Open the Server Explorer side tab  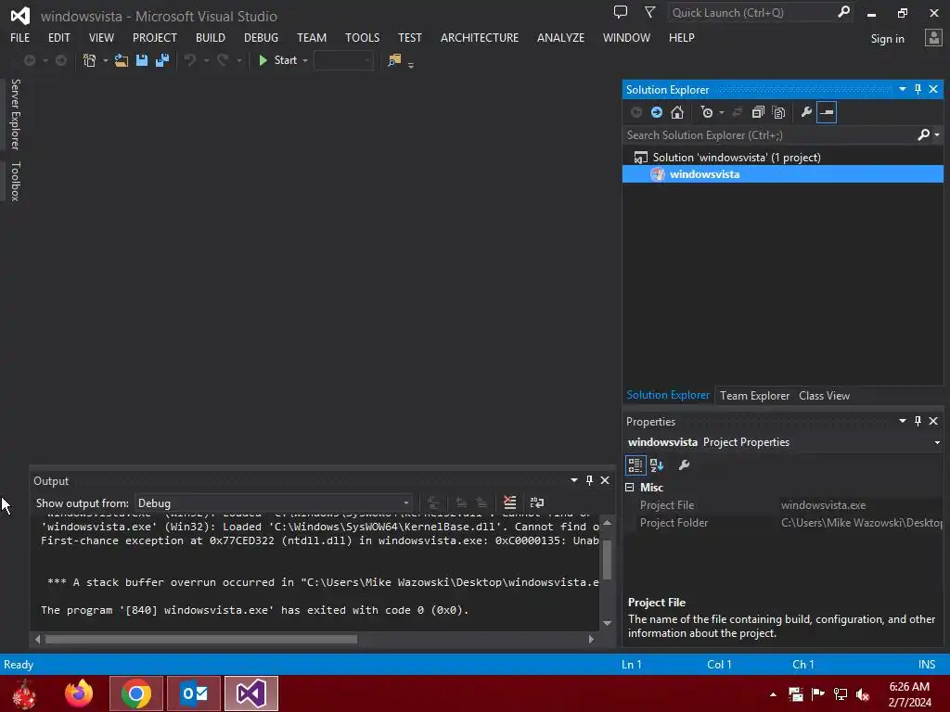click(15, 114)
